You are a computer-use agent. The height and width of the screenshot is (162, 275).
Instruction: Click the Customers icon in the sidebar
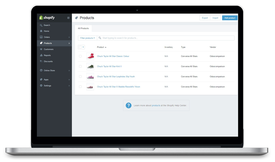[x=41, y=49]
